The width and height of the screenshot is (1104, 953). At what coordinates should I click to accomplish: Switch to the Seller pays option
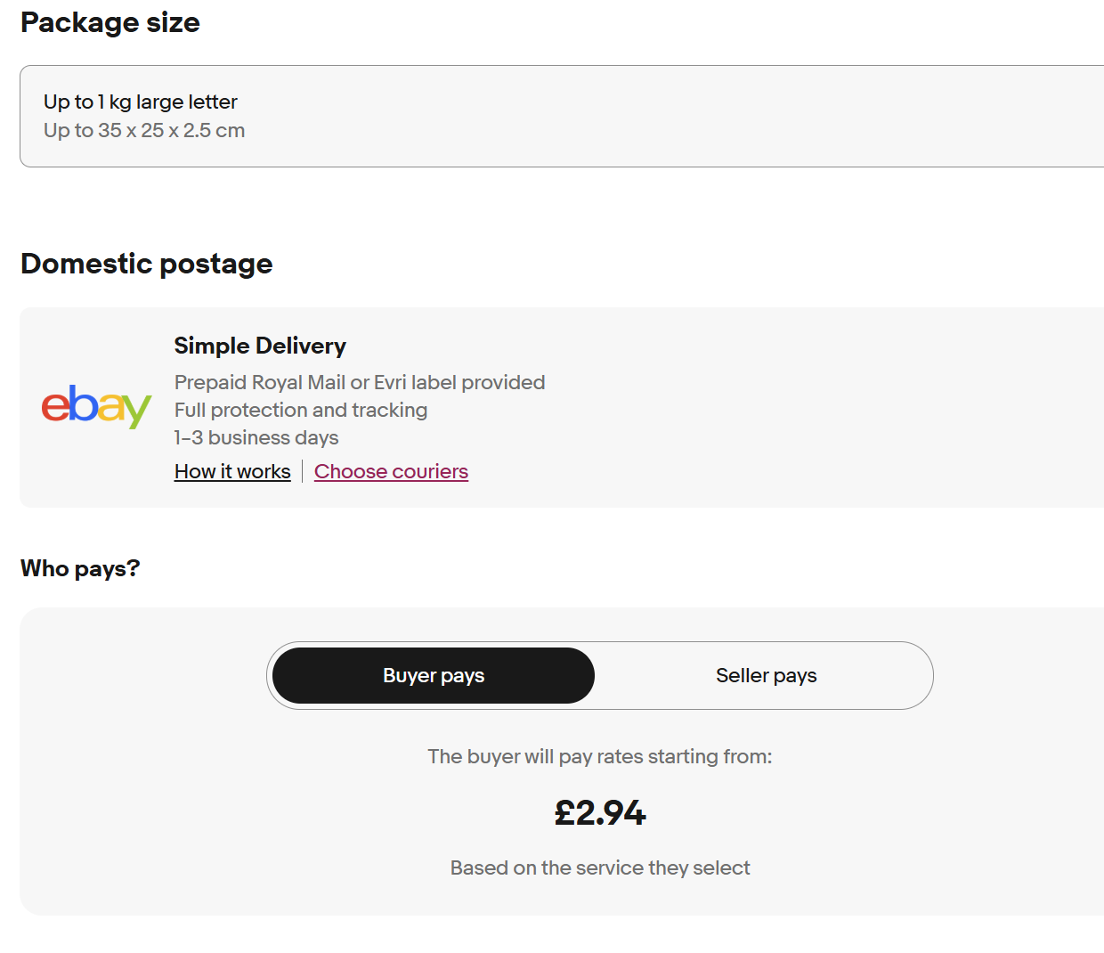pyautogui.click(x=766, y=675)
